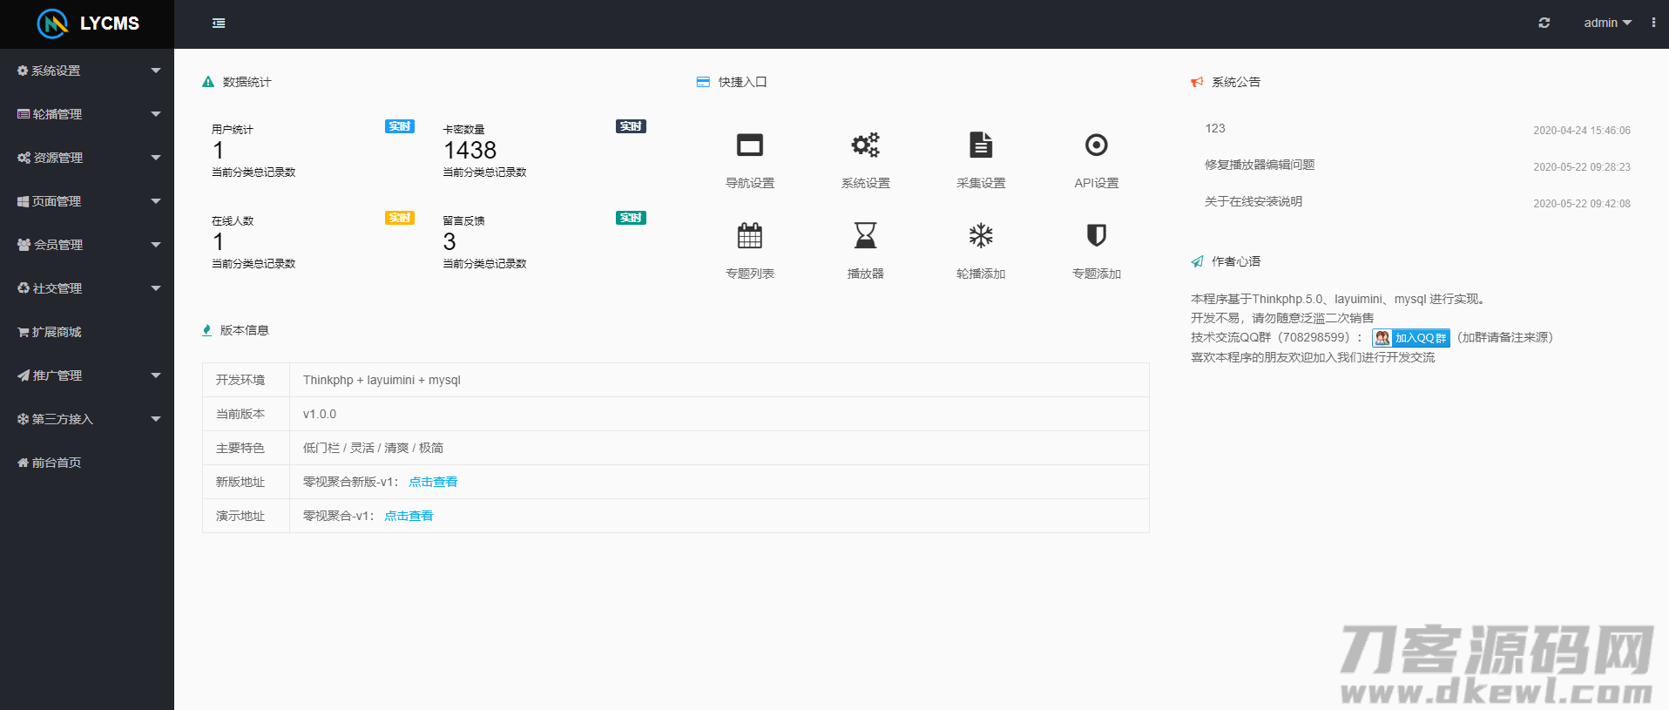1669x710 pixels.
Task: Open the 采集设置 document icon
Action: 981,145
